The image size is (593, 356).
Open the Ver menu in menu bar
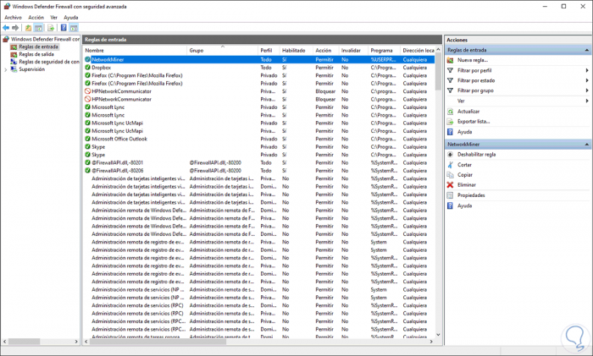pos(53,18)
